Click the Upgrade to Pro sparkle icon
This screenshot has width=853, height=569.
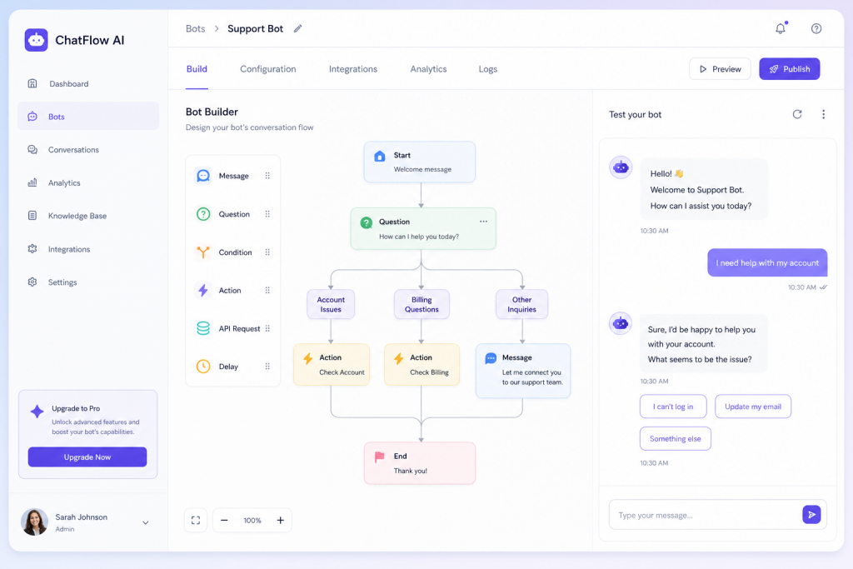click(x=37, y=412)
